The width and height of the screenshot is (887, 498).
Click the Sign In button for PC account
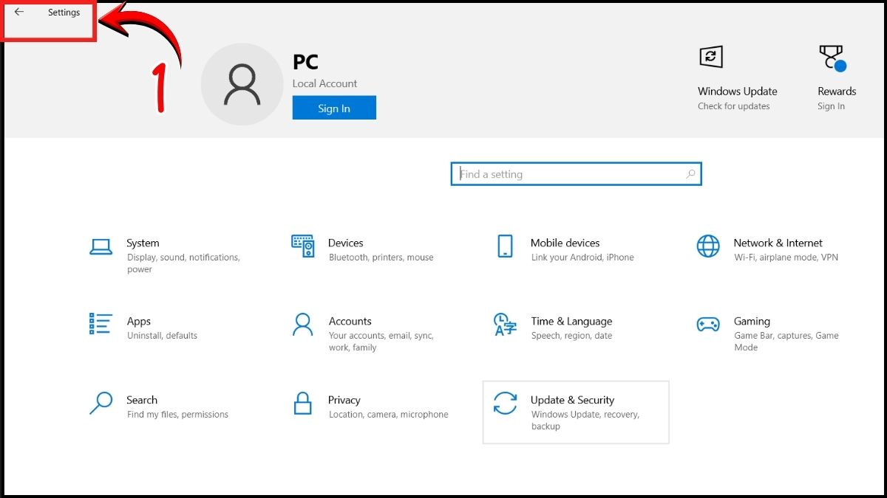pos(334,107)
